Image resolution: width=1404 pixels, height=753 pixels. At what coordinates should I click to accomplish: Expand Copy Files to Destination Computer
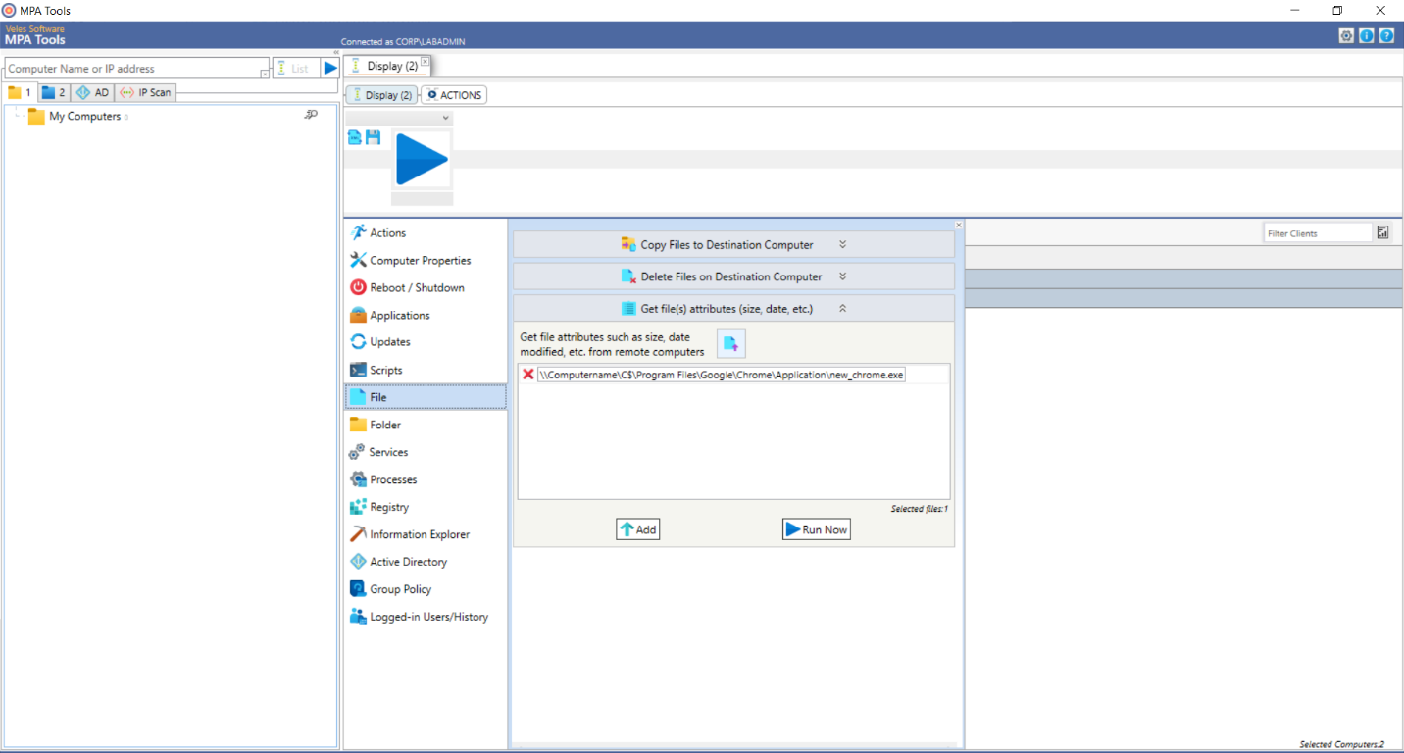tap(733, 245)
